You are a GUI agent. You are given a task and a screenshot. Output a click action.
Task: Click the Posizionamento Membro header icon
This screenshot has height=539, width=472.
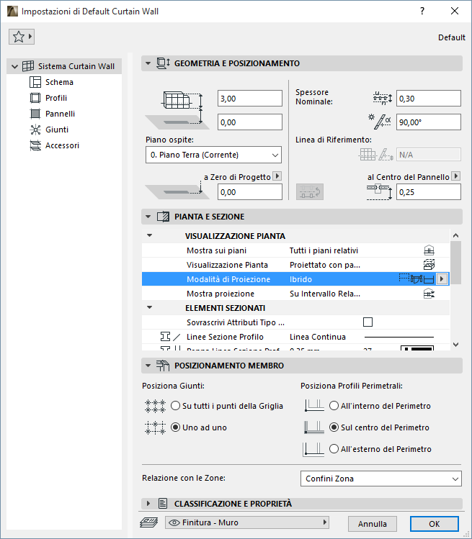[x=163, y=366]
